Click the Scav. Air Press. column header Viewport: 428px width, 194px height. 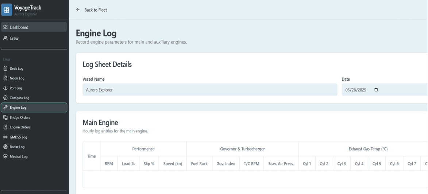(x=281, y=164)
